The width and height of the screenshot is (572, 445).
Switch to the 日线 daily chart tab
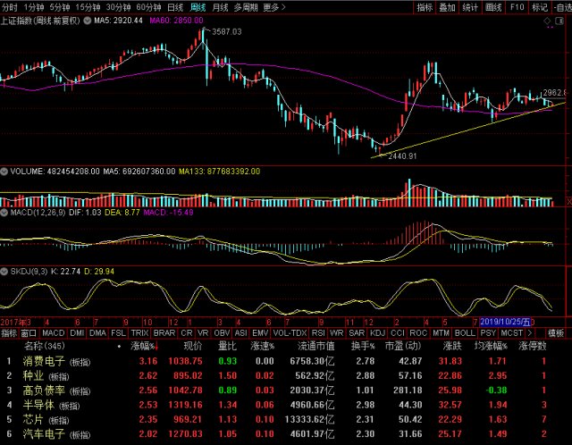coord(175,7)
